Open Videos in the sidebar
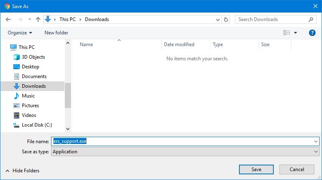Image resolution: width=322 pixels, height=180 pixels. point(29,115)
